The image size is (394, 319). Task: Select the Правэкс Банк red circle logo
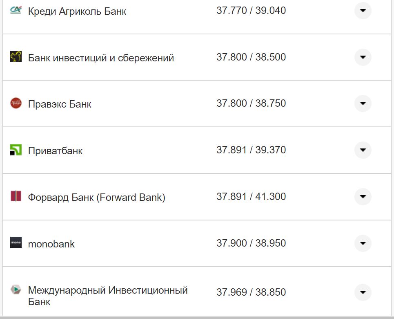(16, 103)
